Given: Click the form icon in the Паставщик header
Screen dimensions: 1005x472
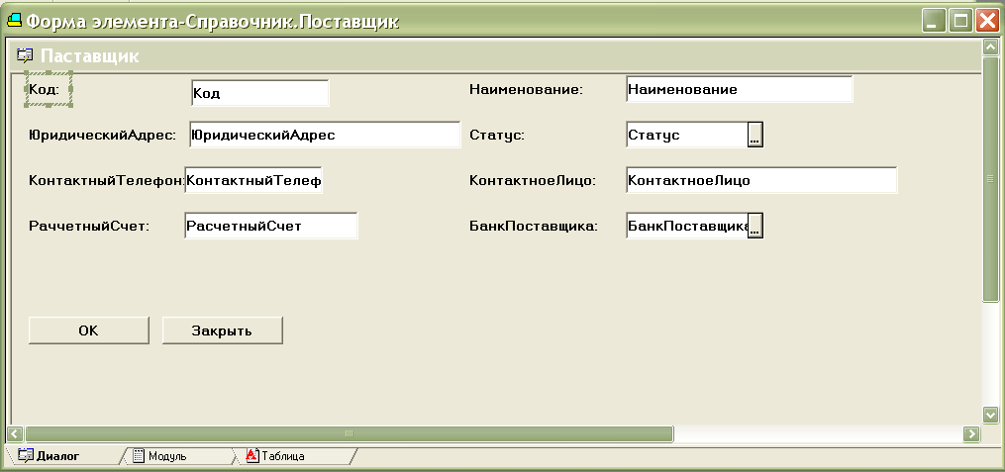Looking at the screenshot, I should pyautogui.click(x=25, y=56).
